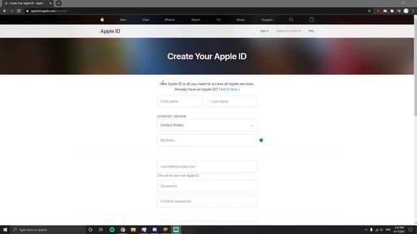Viewport: 417px width, 234px height.
Task: Open iPad menu in Apple navigation
Action: coord(145,20)
